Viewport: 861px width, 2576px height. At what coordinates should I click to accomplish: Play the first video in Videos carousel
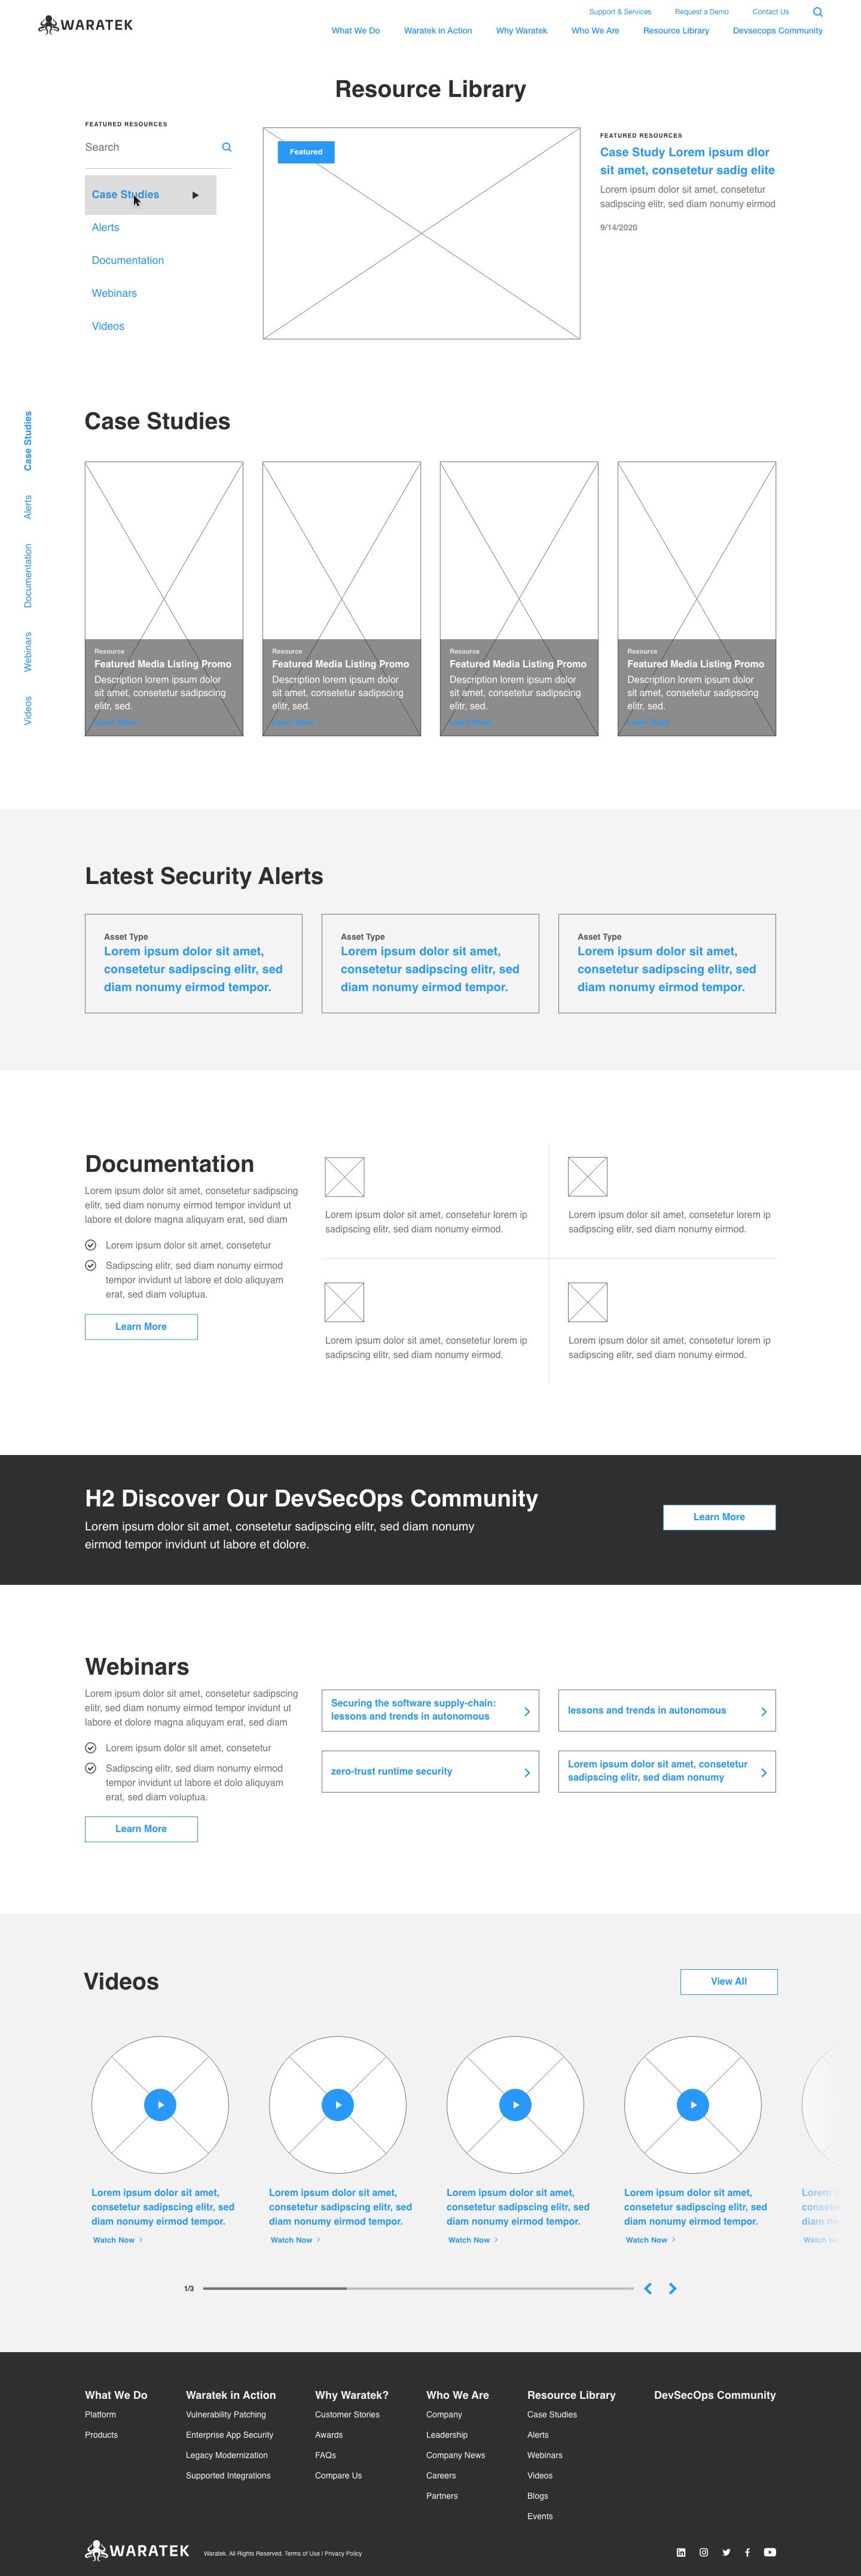tap(160, 2105)
